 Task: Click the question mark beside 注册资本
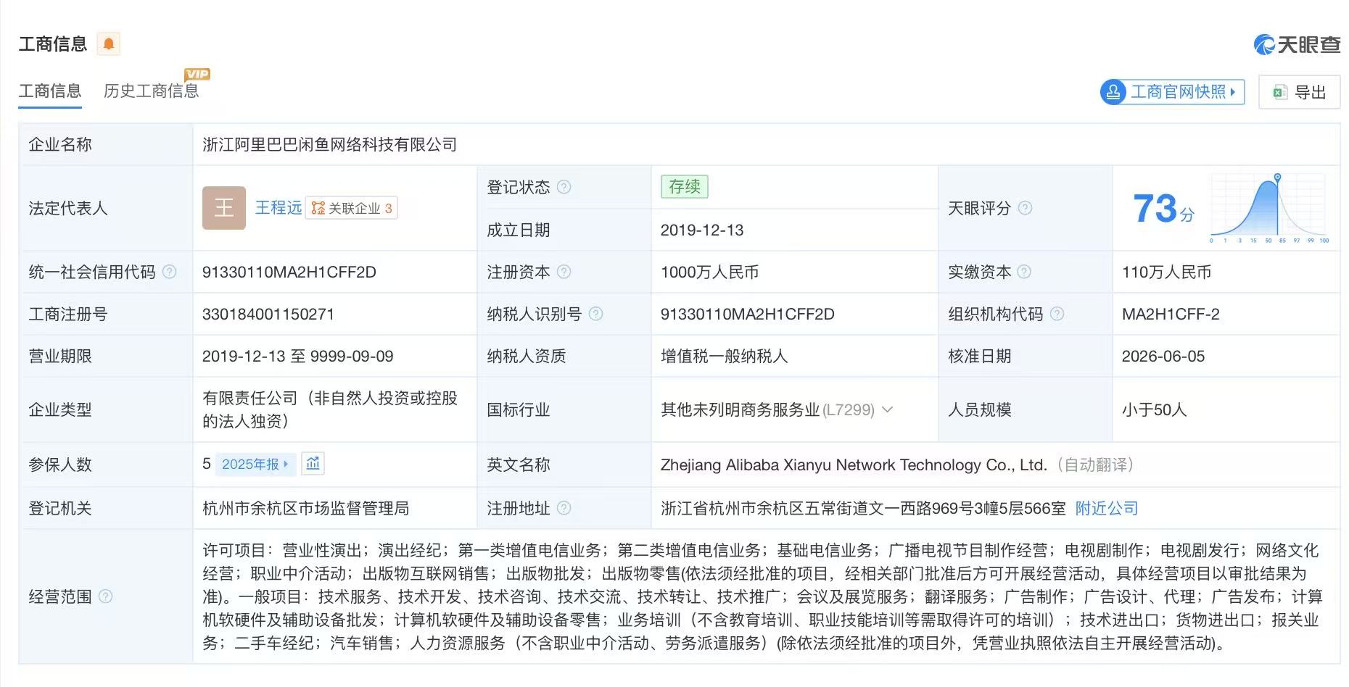coord(564,272)
